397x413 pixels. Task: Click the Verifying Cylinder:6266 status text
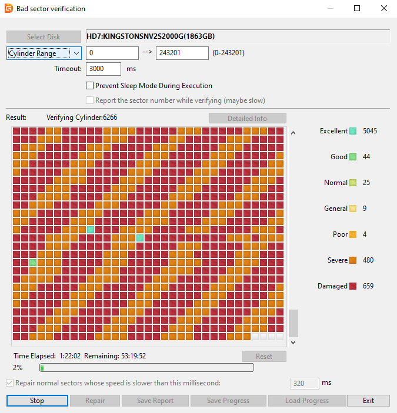[x=82, y=117]
